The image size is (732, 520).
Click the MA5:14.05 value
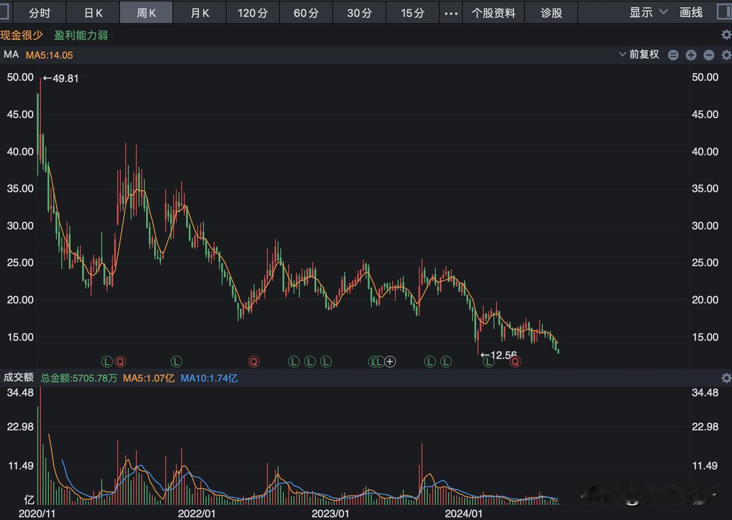click(48, 55)
